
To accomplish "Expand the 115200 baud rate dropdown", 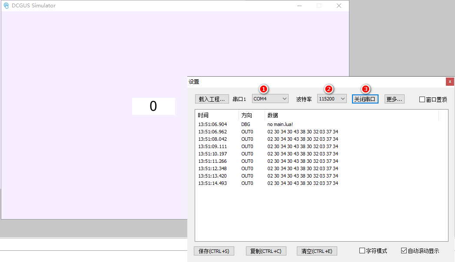I will [x=332, y=99].
